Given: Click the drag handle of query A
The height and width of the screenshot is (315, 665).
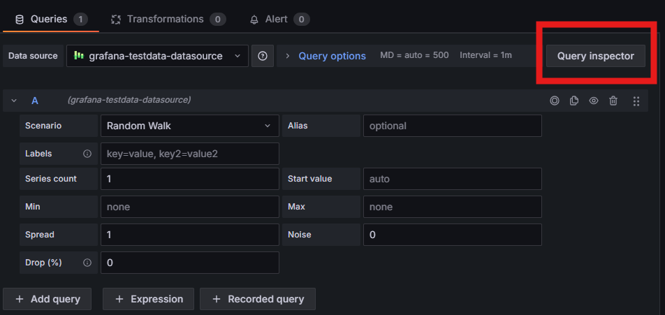Looking at the screenshot, I should pyautogui.click(x=636, y=101).
